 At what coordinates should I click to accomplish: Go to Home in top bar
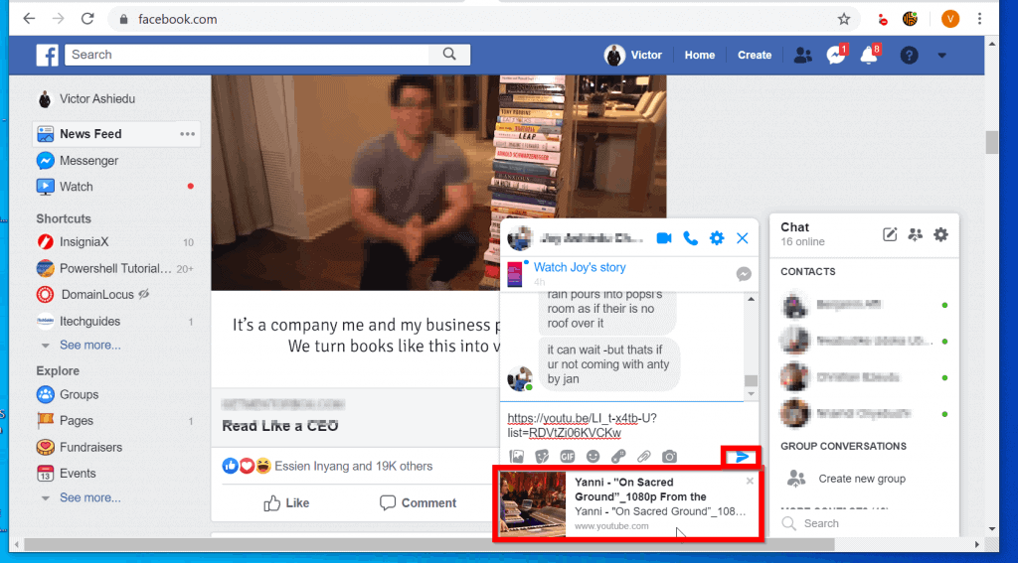[699, 56]
